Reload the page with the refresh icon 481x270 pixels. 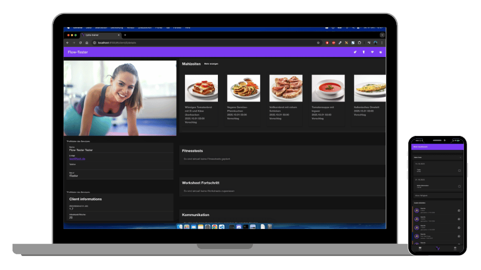click(x=80, y=43)
